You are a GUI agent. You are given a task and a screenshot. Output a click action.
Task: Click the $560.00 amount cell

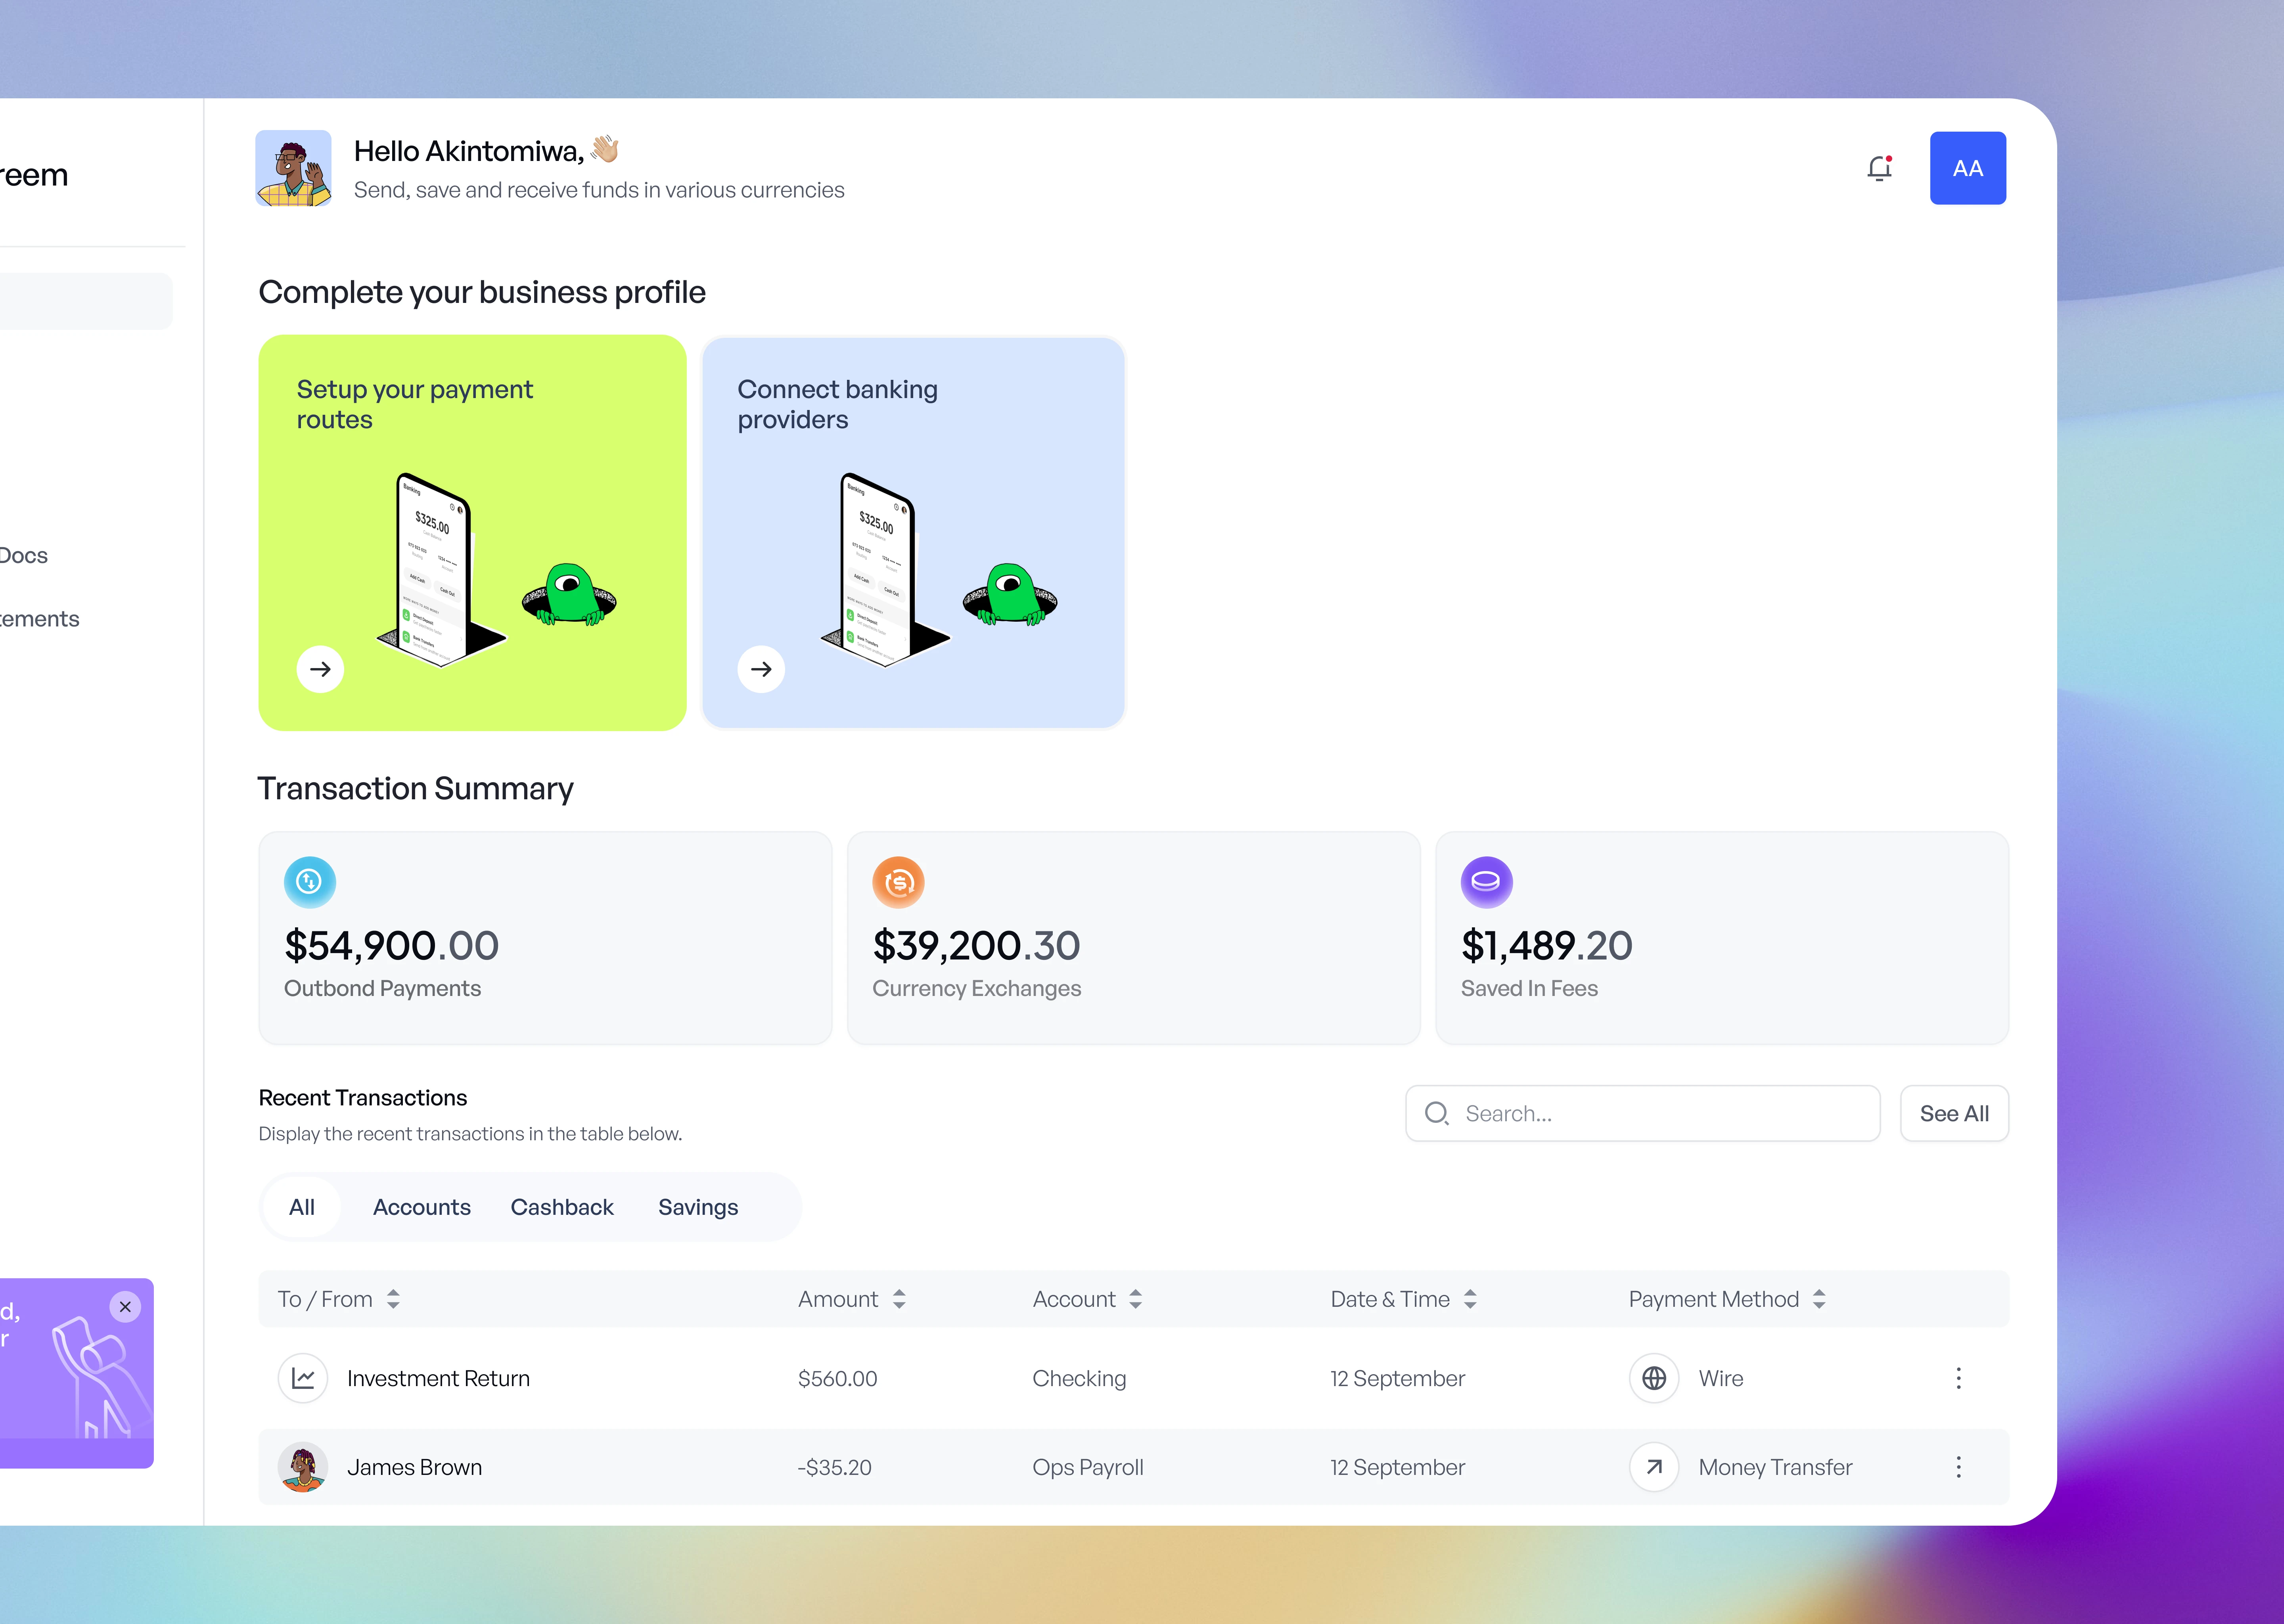tap(837, 1378)
